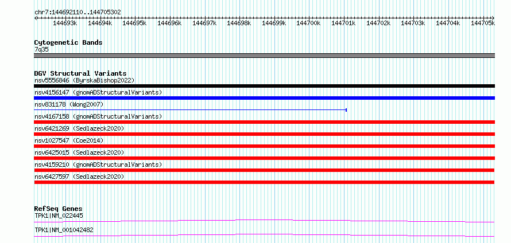511x243 pixels.
Task: Click the nsv6425015 (Sedlazeck2020) label
Action: (79, 152)
